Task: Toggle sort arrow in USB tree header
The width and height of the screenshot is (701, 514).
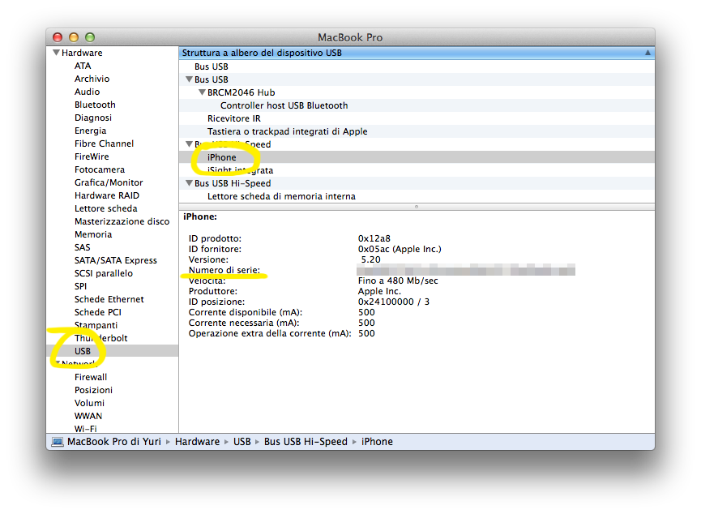Action: click(648, 53)
